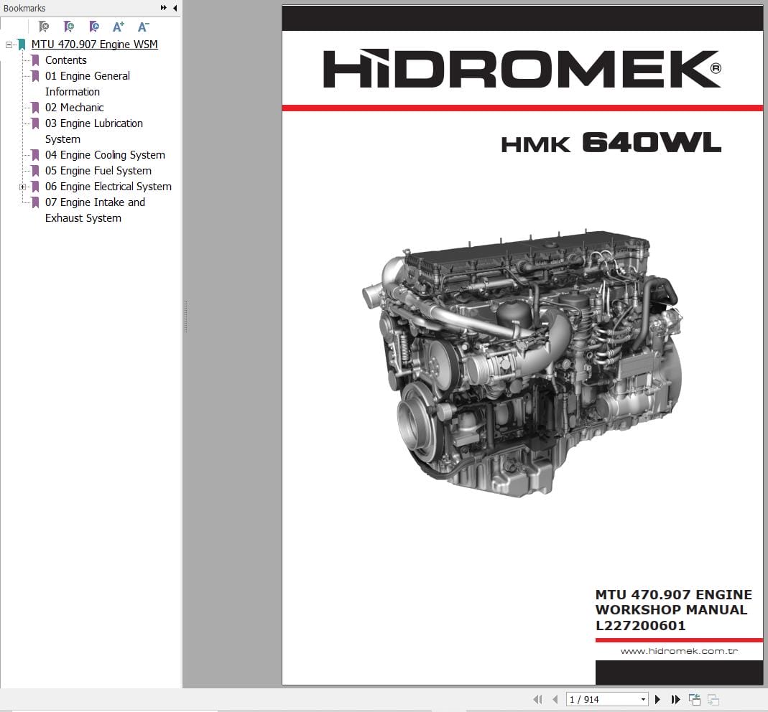The width and height of the screenshot is (768, 712).
Task: Click the delete bookmark icon
Action: [44, 27]
